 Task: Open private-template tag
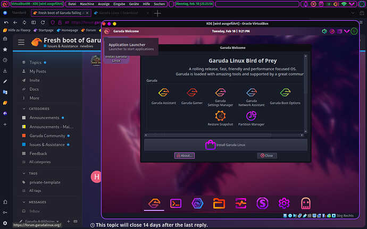[x=45, y=182]
